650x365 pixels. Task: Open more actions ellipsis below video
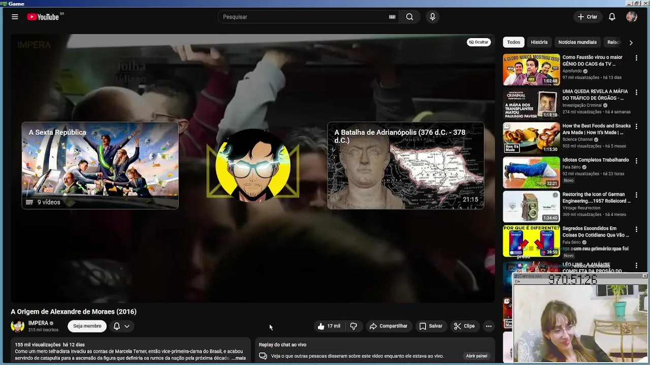pos(489,326)
